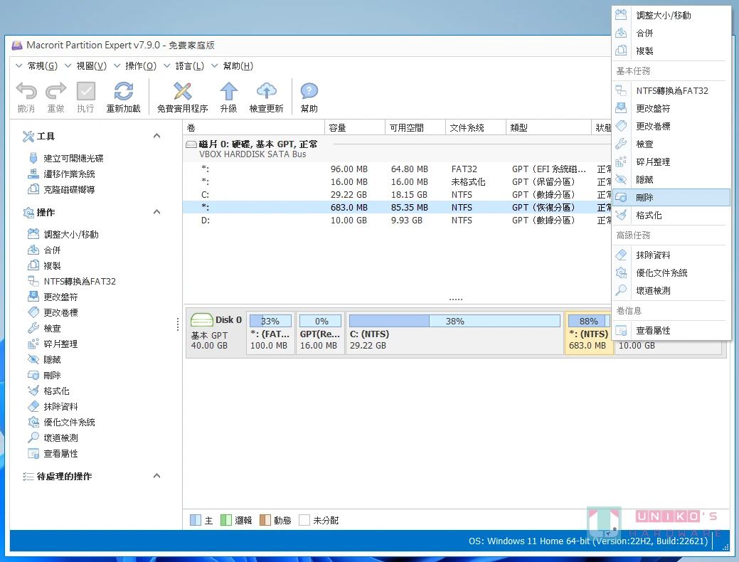The width and height of the screenshot is (739, 562).
Task: Choose NTFS轉換為FAT32 in the sidebar
Action: pos(72,282)
